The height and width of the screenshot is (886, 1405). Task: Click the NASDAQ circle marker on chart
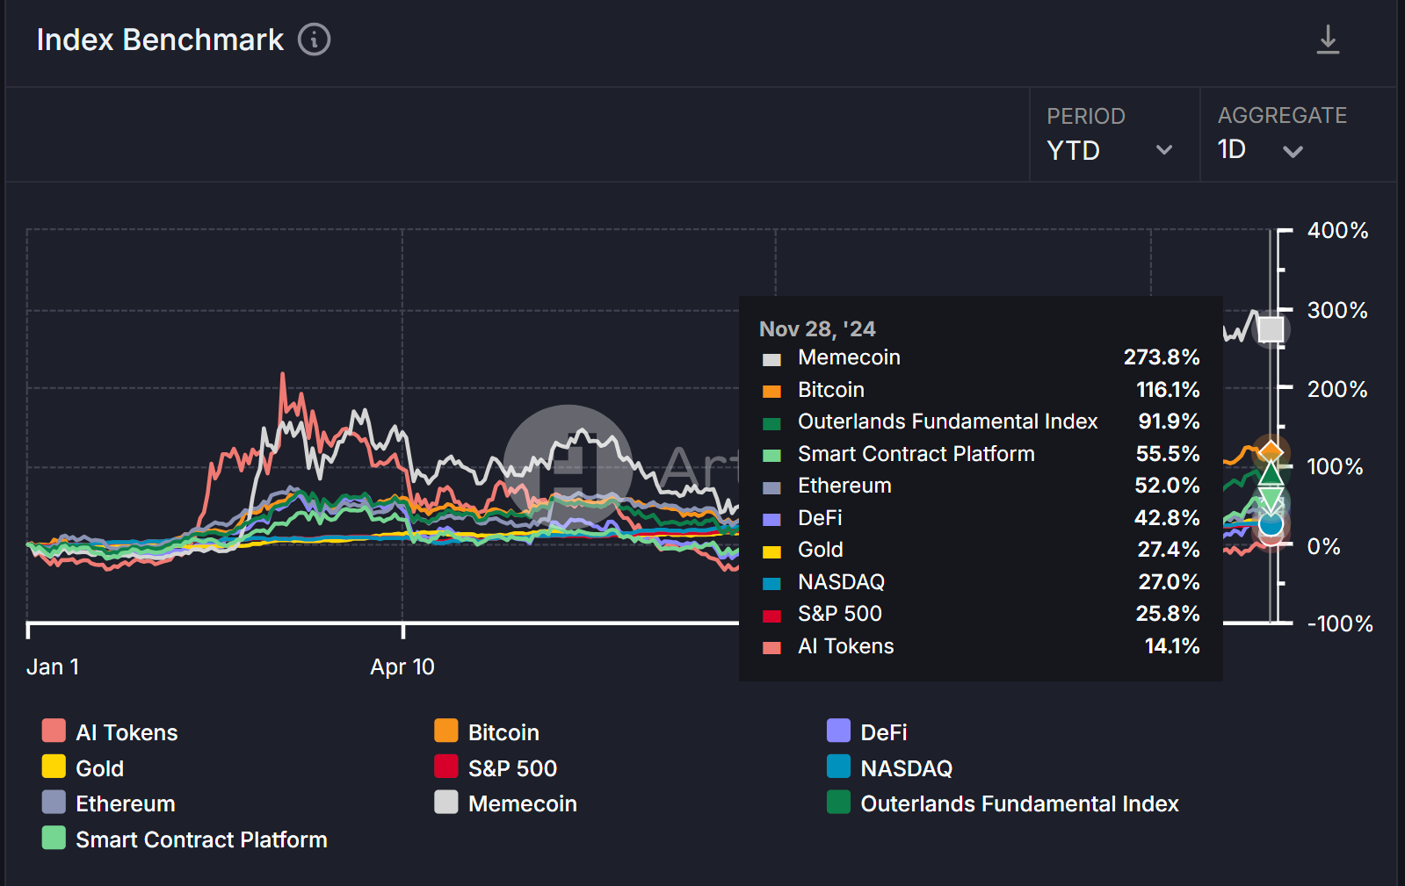pyautogui.click(x=1271, y=525)
